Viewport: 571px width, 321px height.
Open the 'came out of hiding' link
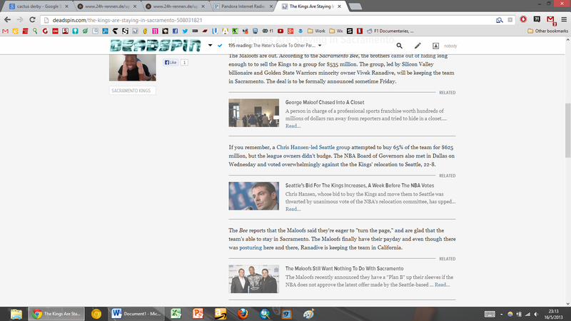(x=413, y=56)
